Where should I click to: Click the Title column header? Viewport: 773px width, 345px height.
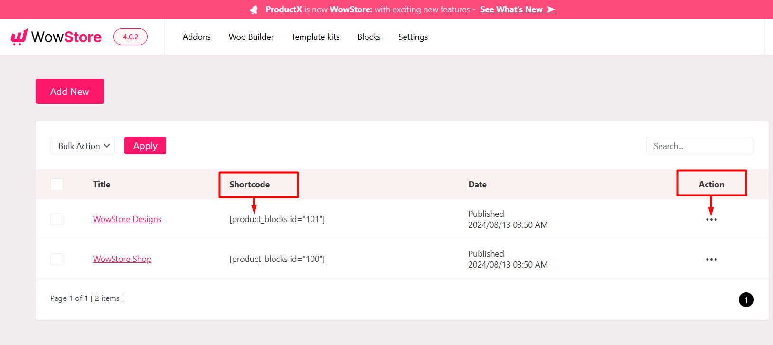click(102, 185)
